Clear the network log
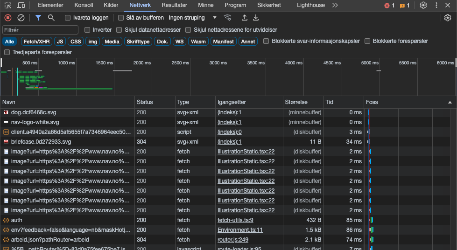This screenshot has width=457, height=250. (21, 18)
